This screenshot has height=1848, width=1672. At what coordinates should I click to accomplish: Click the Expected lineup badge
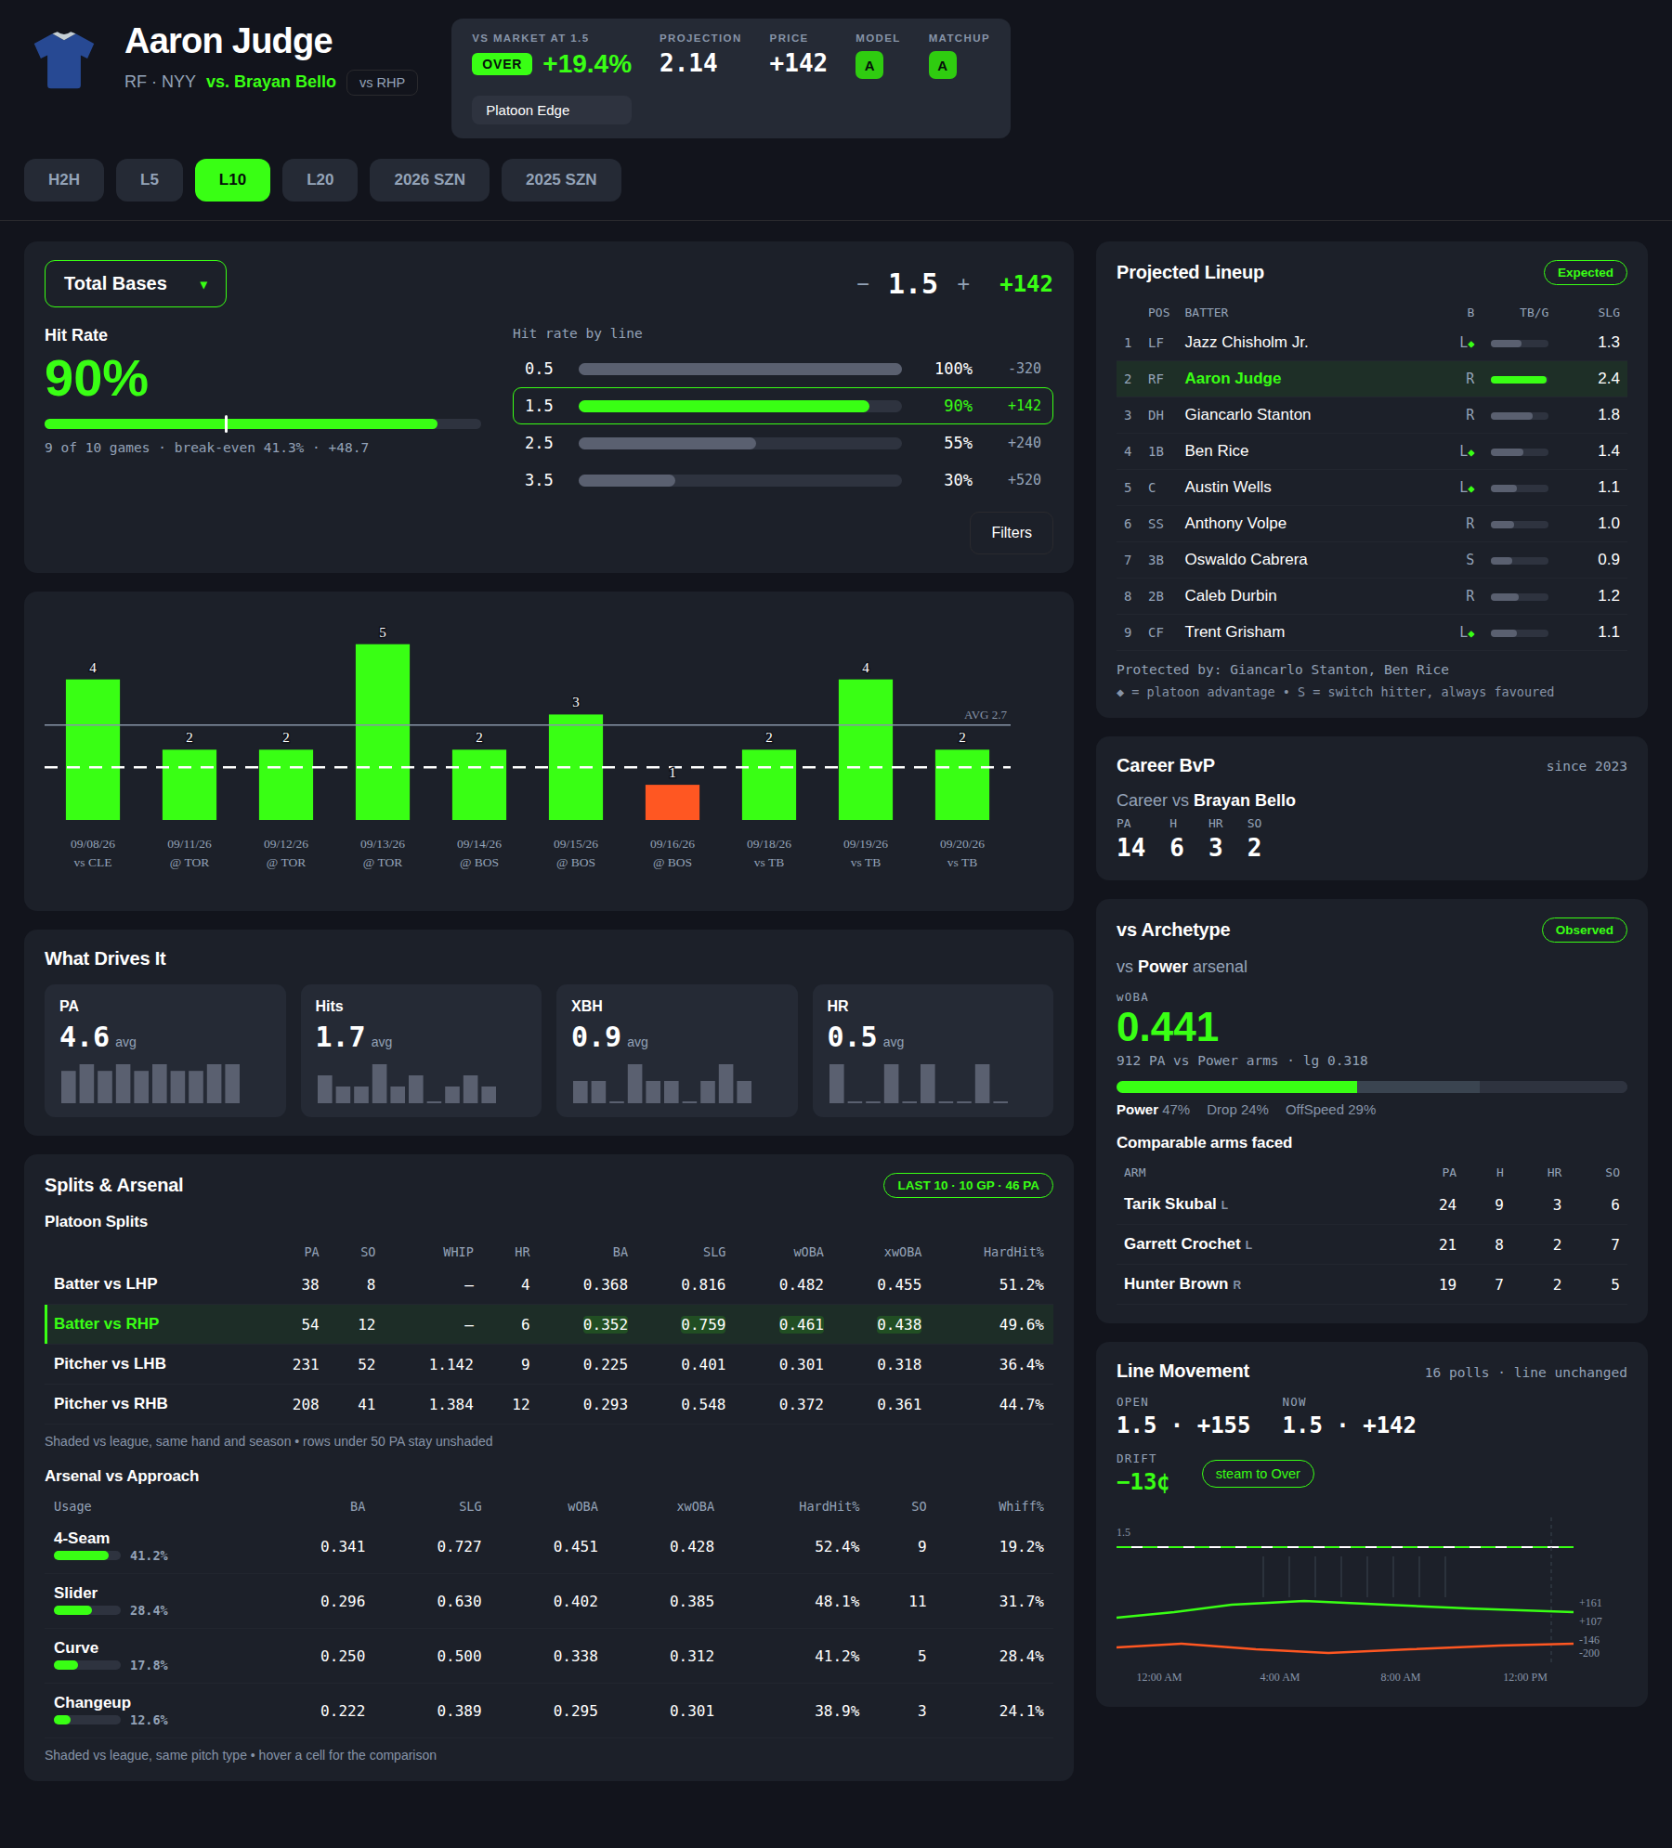1585,272
